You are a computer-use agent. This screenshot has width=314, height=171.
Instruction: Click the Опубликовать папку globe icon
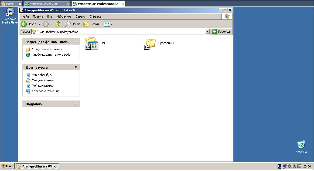pyautogui.click(x=28, y=55)
